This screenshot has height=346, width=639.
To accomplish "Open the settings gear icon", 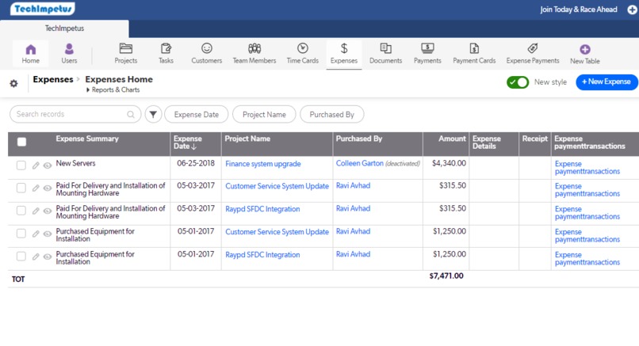I will (13, 83).
